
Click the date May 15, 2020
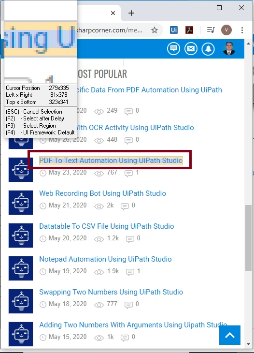(x=68, y=337)
